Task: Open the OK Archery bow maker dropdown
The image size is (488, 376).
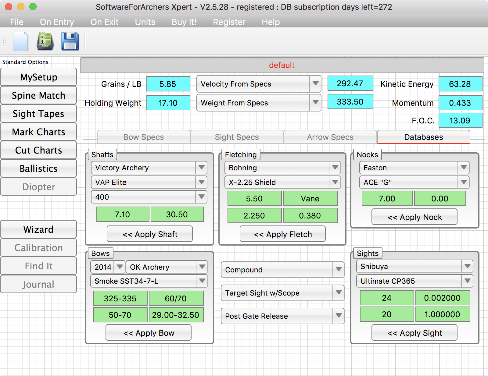Action: 167,267
